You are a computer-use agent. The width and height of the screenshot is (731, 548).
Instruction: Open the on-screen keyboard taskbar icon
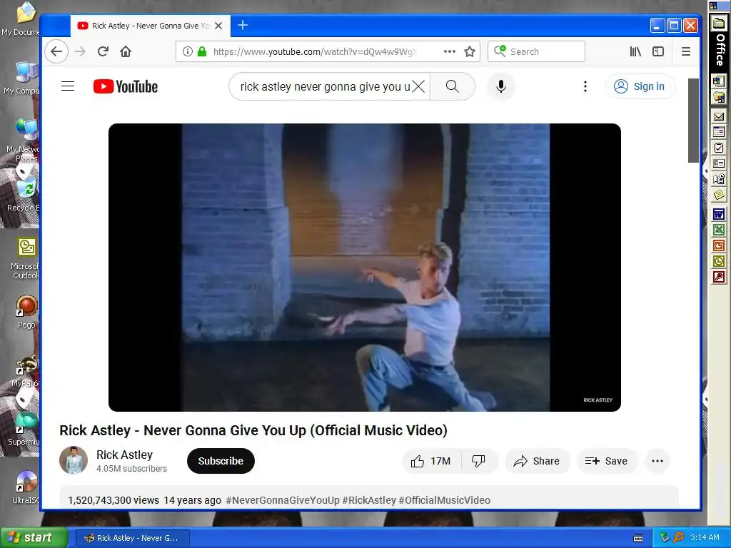(x=638, y=538)
